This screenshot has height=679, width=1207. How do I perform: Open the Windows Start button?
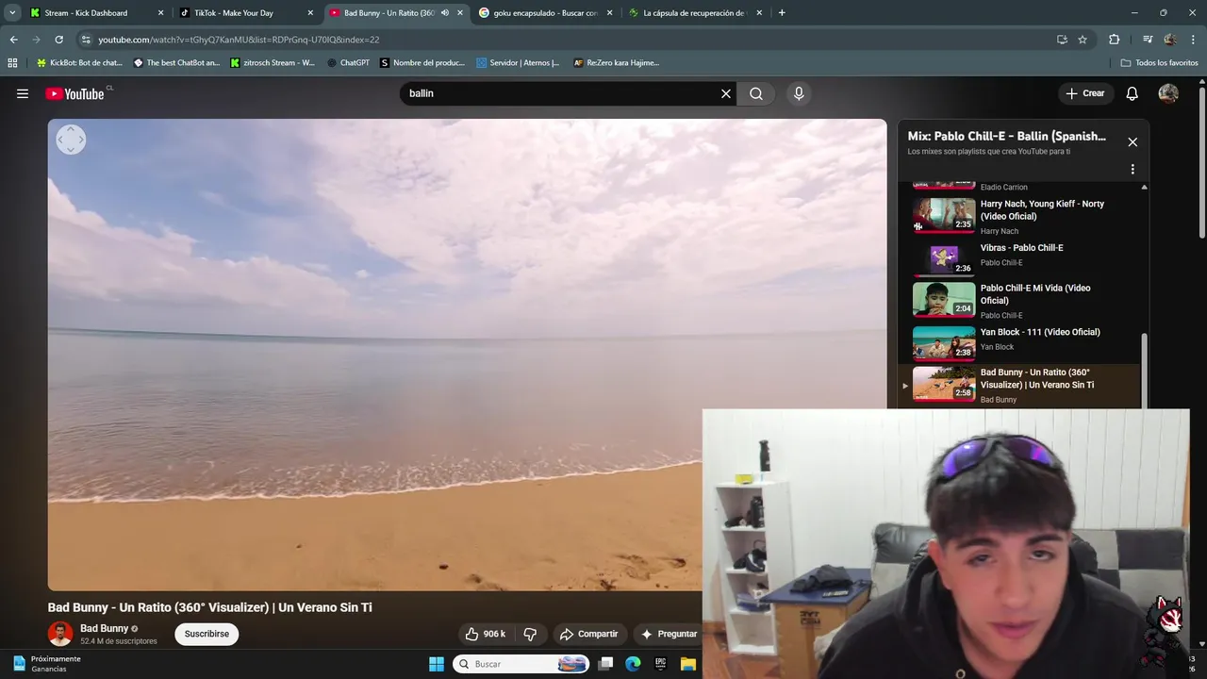[x=437, y=664]
